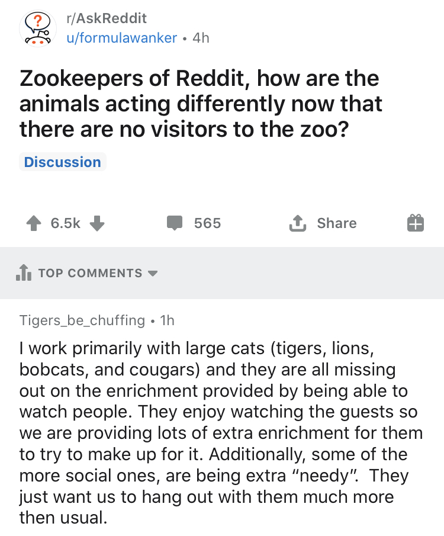Screen dimensions: 444x536
Task: Tap the 1h comment timestamp
Action: point(167,320)
